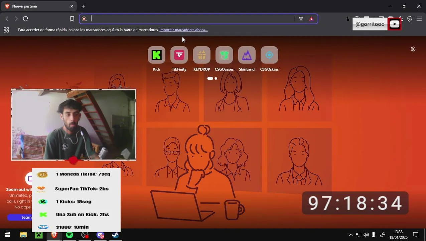Click the Brave Rewards triangle icon
Image resolution: width=426 pixels, height=241 pixels.
point(311,19)
